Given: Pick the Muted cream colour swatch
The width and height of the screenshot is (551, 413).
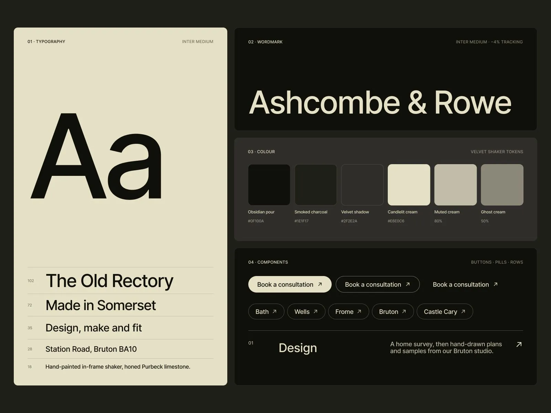Looking at the screenshot, I should click(x=456, y=185).
